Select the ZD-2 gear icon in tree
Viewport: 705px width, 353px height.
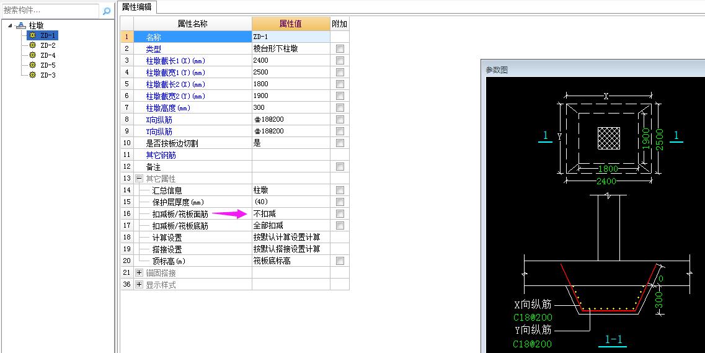32,45
